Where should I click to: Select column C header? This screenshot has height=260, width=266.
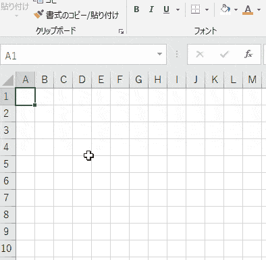(63, 80)
